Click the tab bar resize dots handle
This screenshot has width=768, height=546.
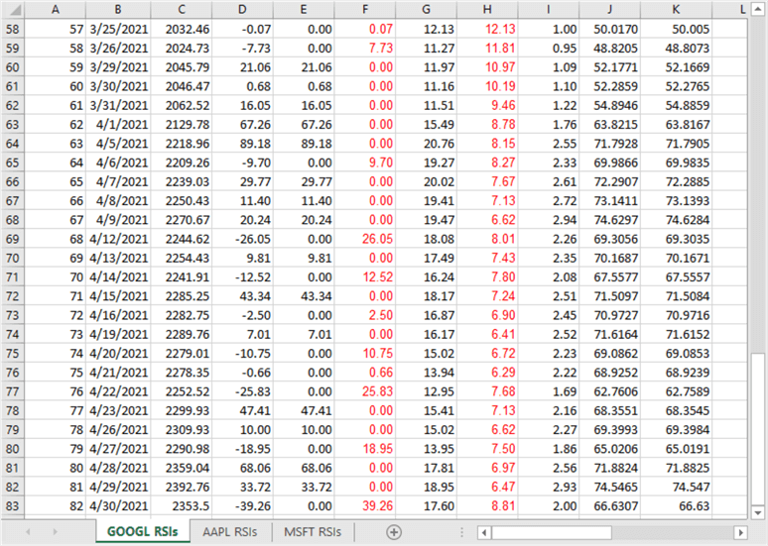point(461,532)
